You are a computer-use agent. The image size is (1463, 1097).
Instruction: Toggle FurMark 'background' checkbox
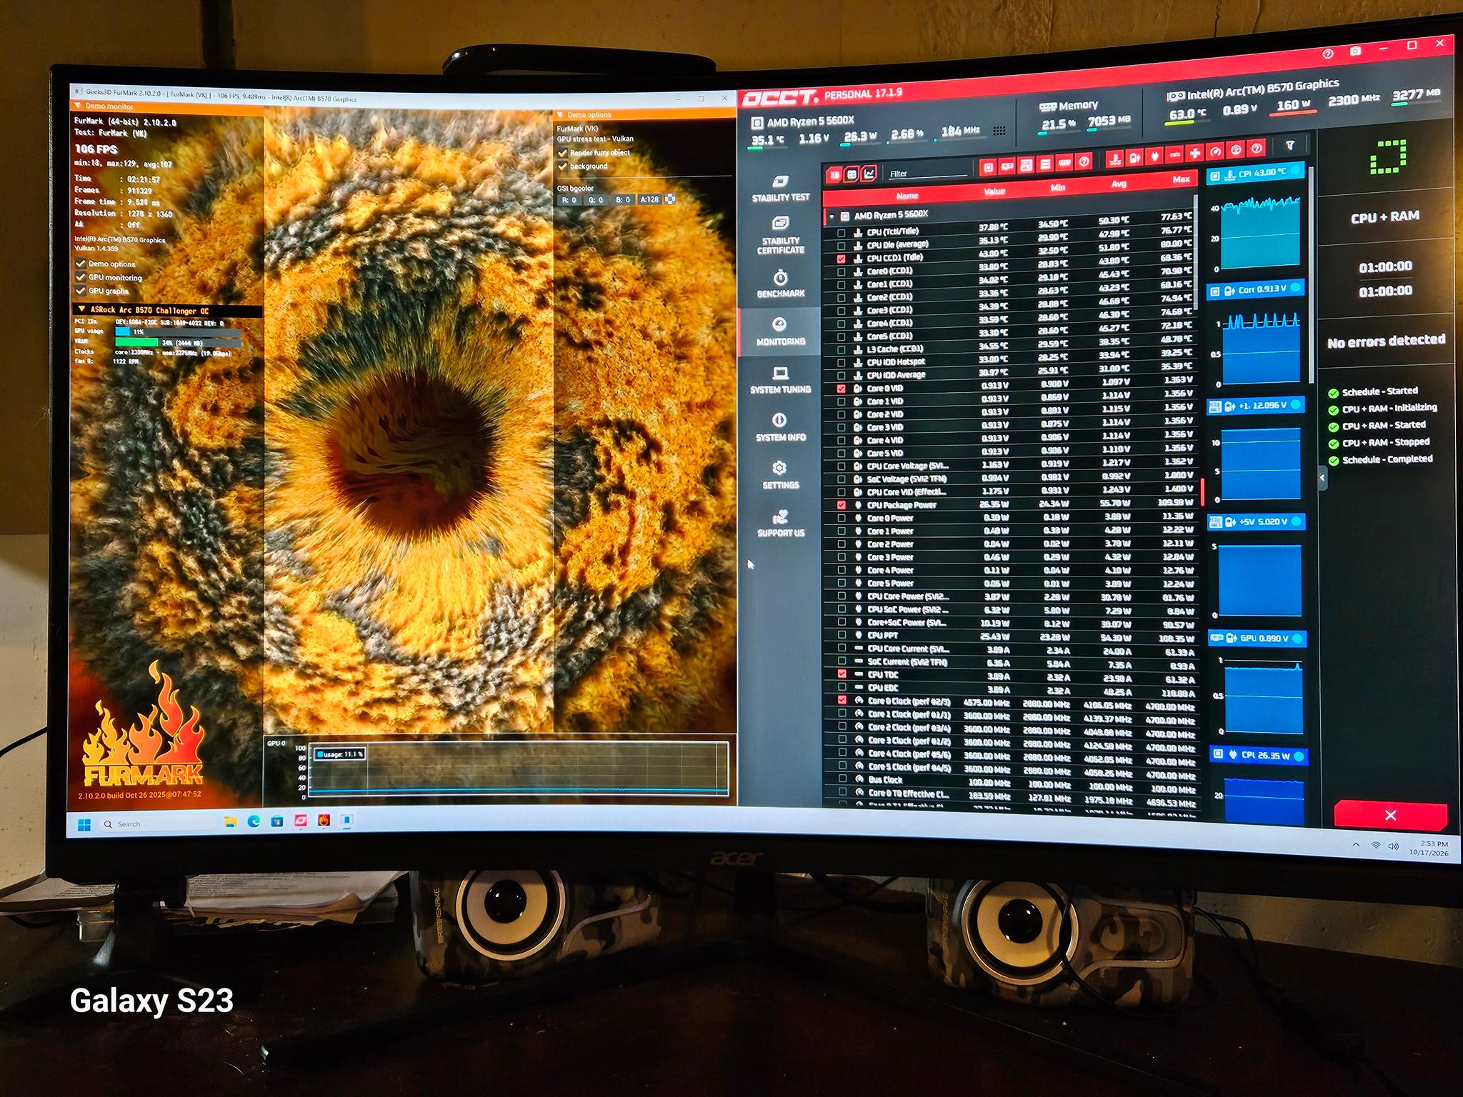(562, 166)
